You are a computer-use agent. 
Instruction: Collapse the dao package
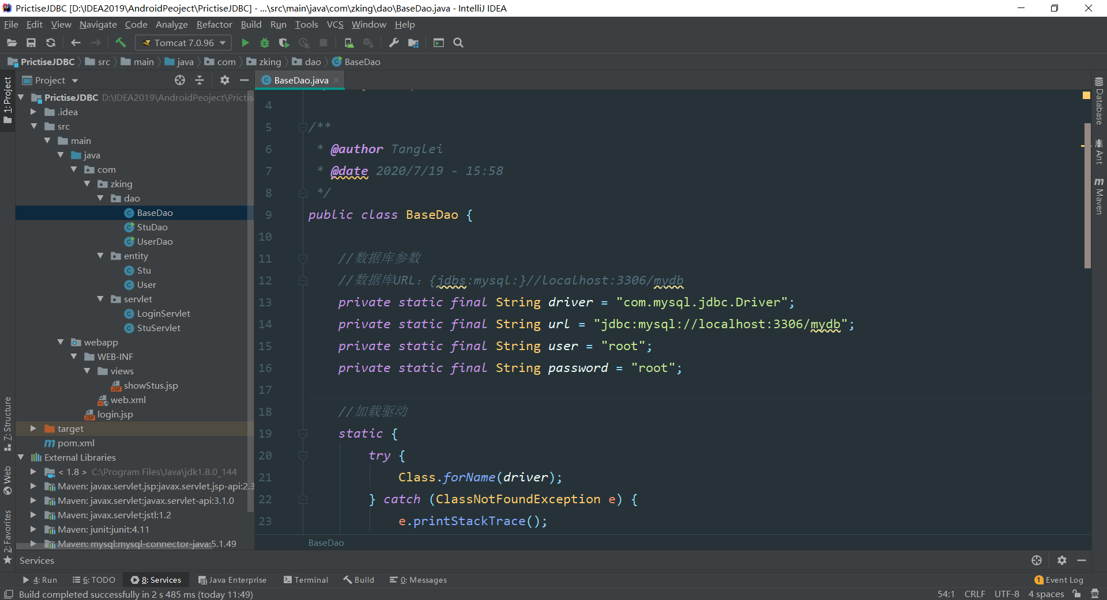tap(100, 198)
